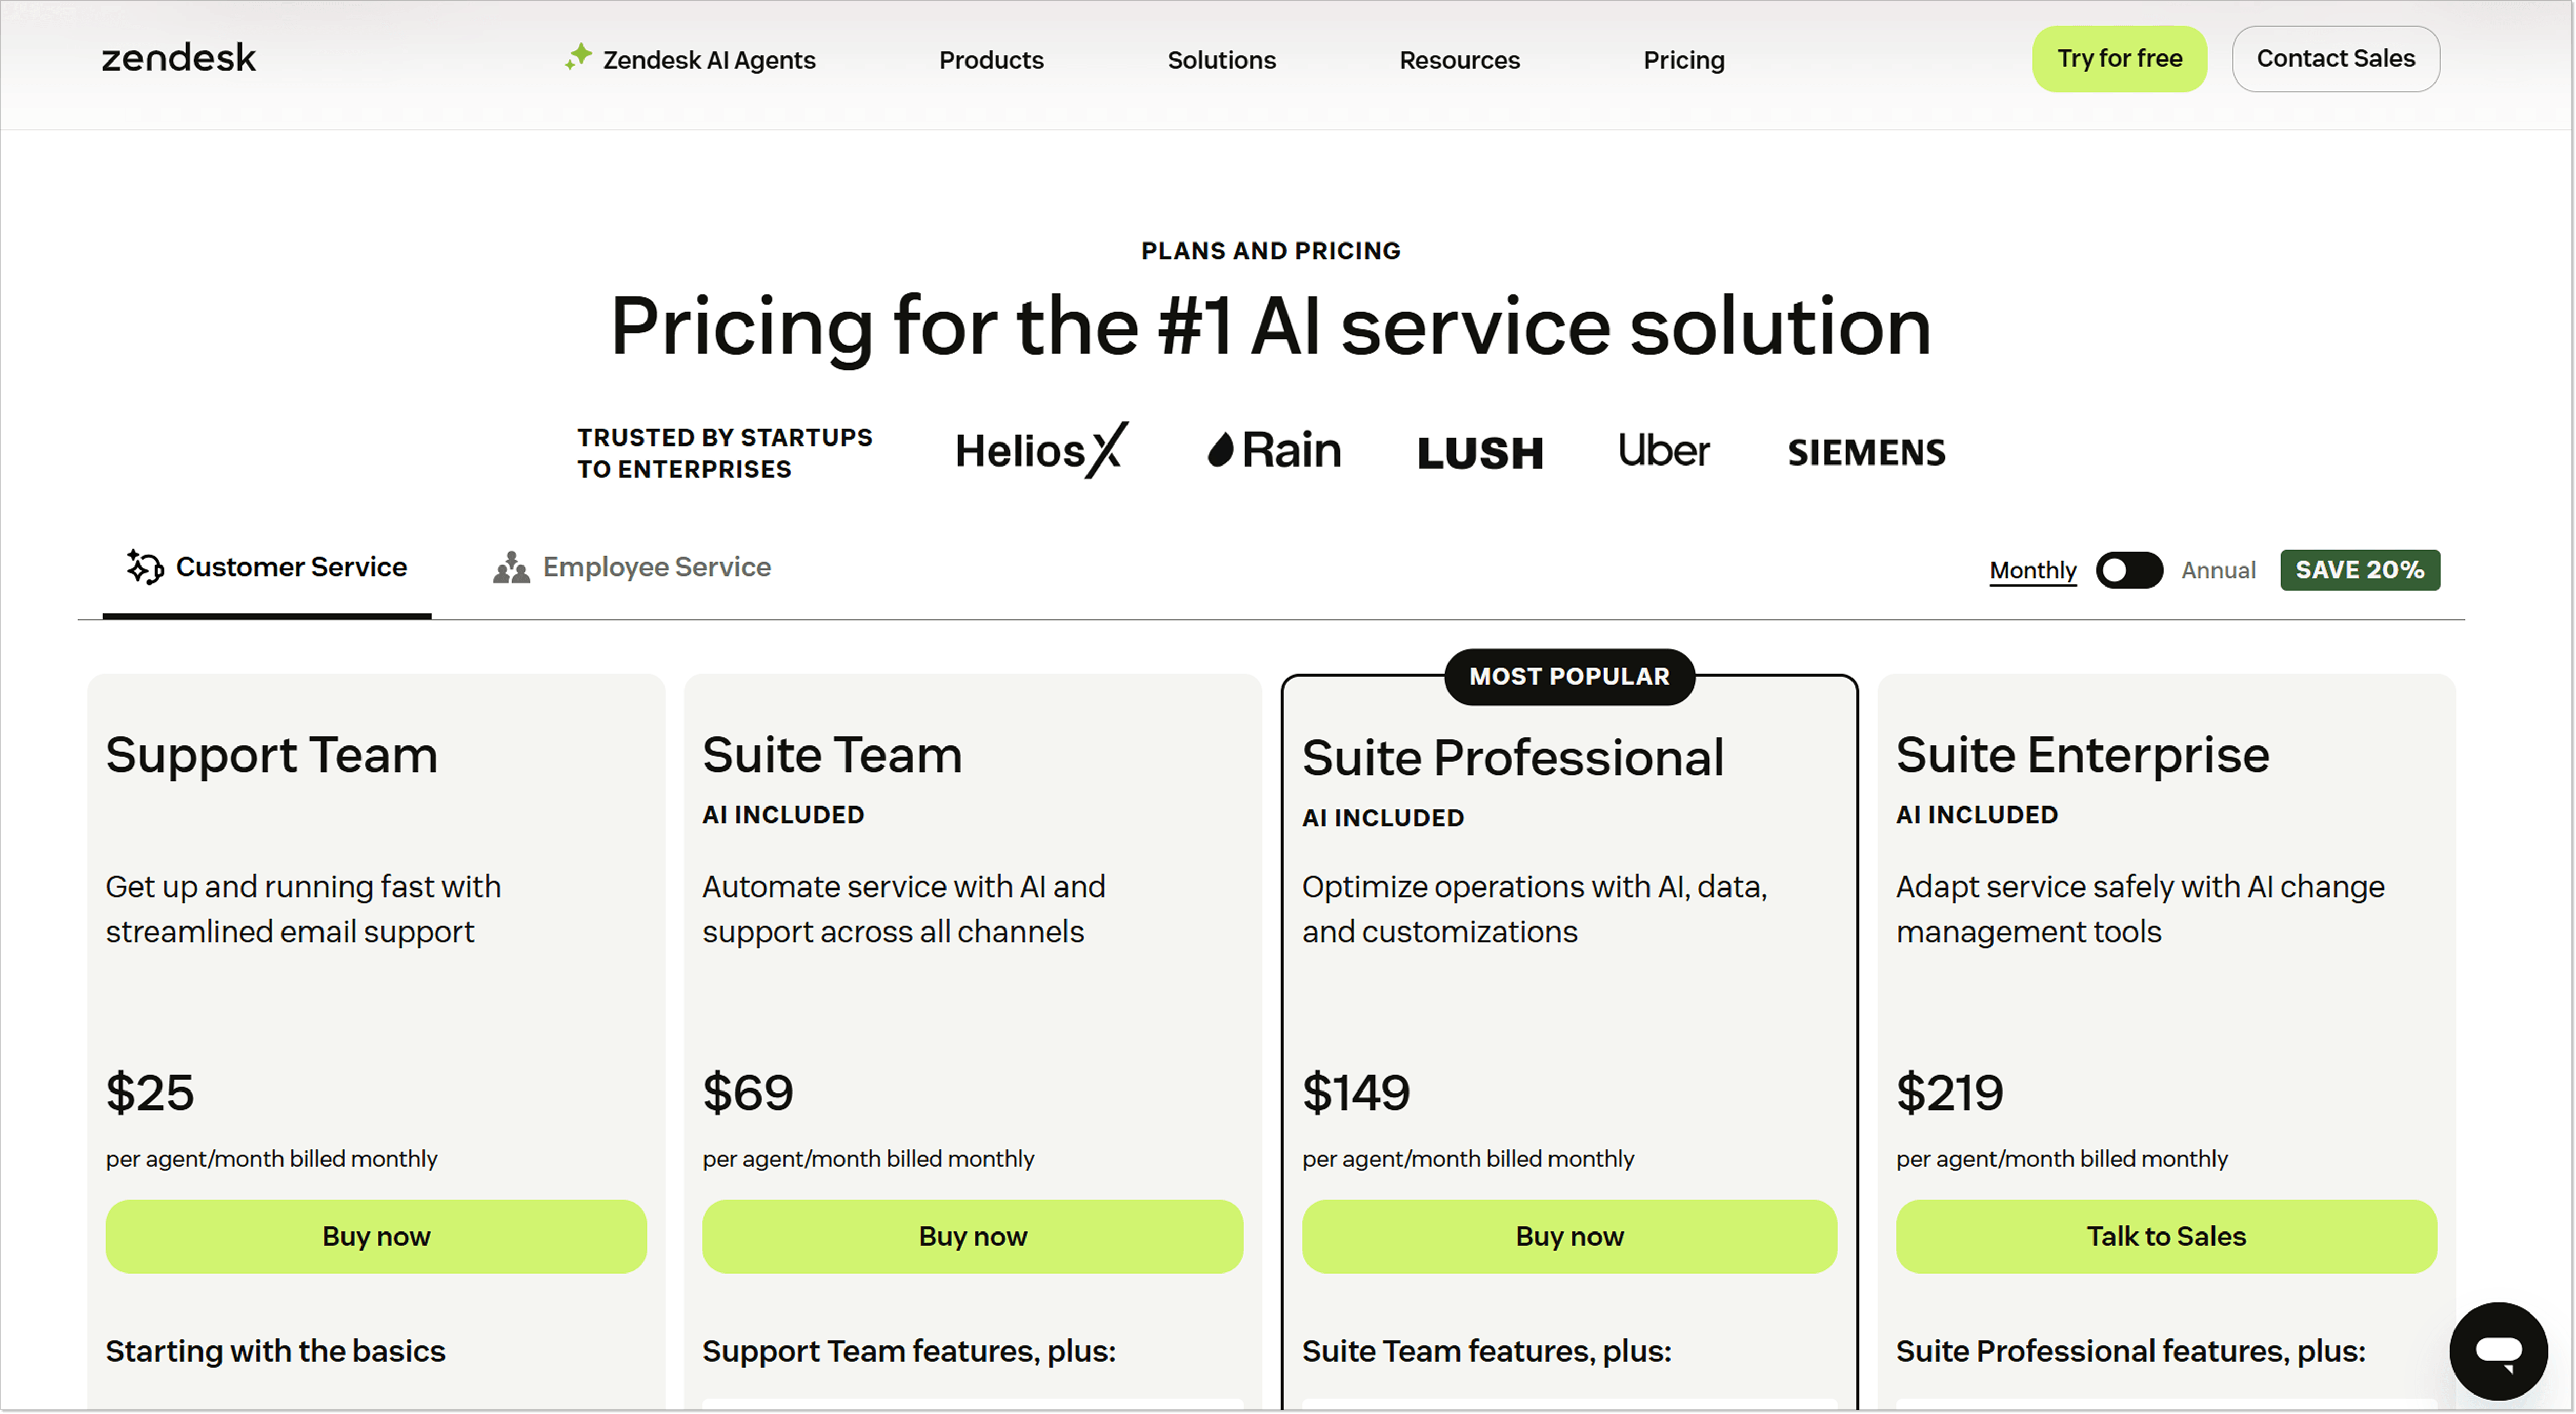Click the sparkle icon beside Zendesk AI Agents
Image resolution: width=2576 pixels, height=1414 pixels.
coord(578,57)
